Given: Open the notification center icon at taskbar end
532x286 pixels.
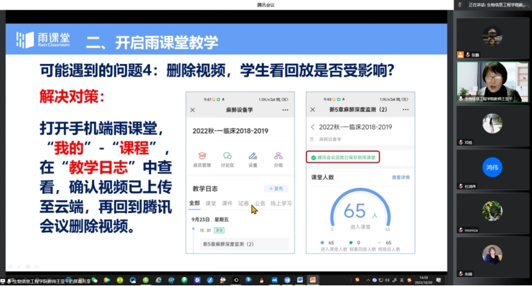Looking at the screenshot, I should pos(439,280).
